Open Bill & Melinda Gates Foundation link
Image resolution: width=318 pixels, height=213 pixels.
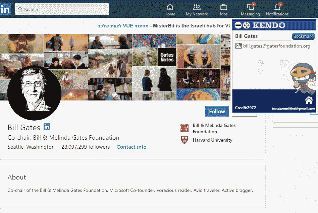pos(214,128)
